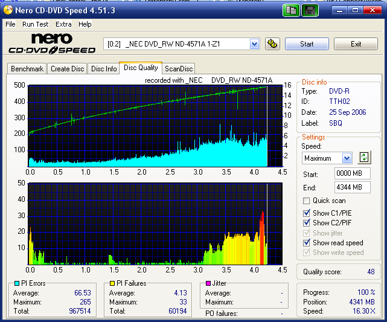Toggle the Show read speed checkbox
Image resolution: width=387 pixels, height=322 pixels.
pos(306,243)
